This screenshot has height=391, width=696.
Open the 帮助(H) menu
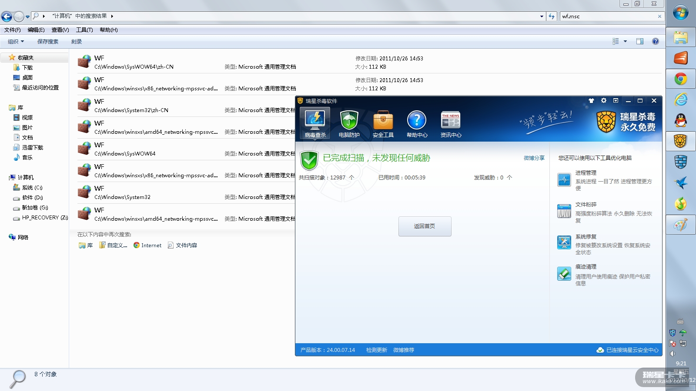(109, 30)
